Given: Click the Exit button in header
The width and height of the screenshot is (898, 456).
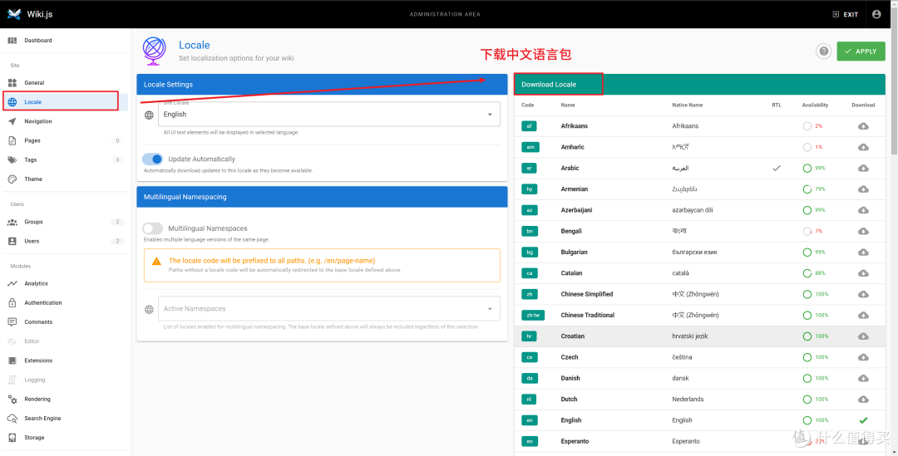Looking at the screenshot, I should click(845, 14).
